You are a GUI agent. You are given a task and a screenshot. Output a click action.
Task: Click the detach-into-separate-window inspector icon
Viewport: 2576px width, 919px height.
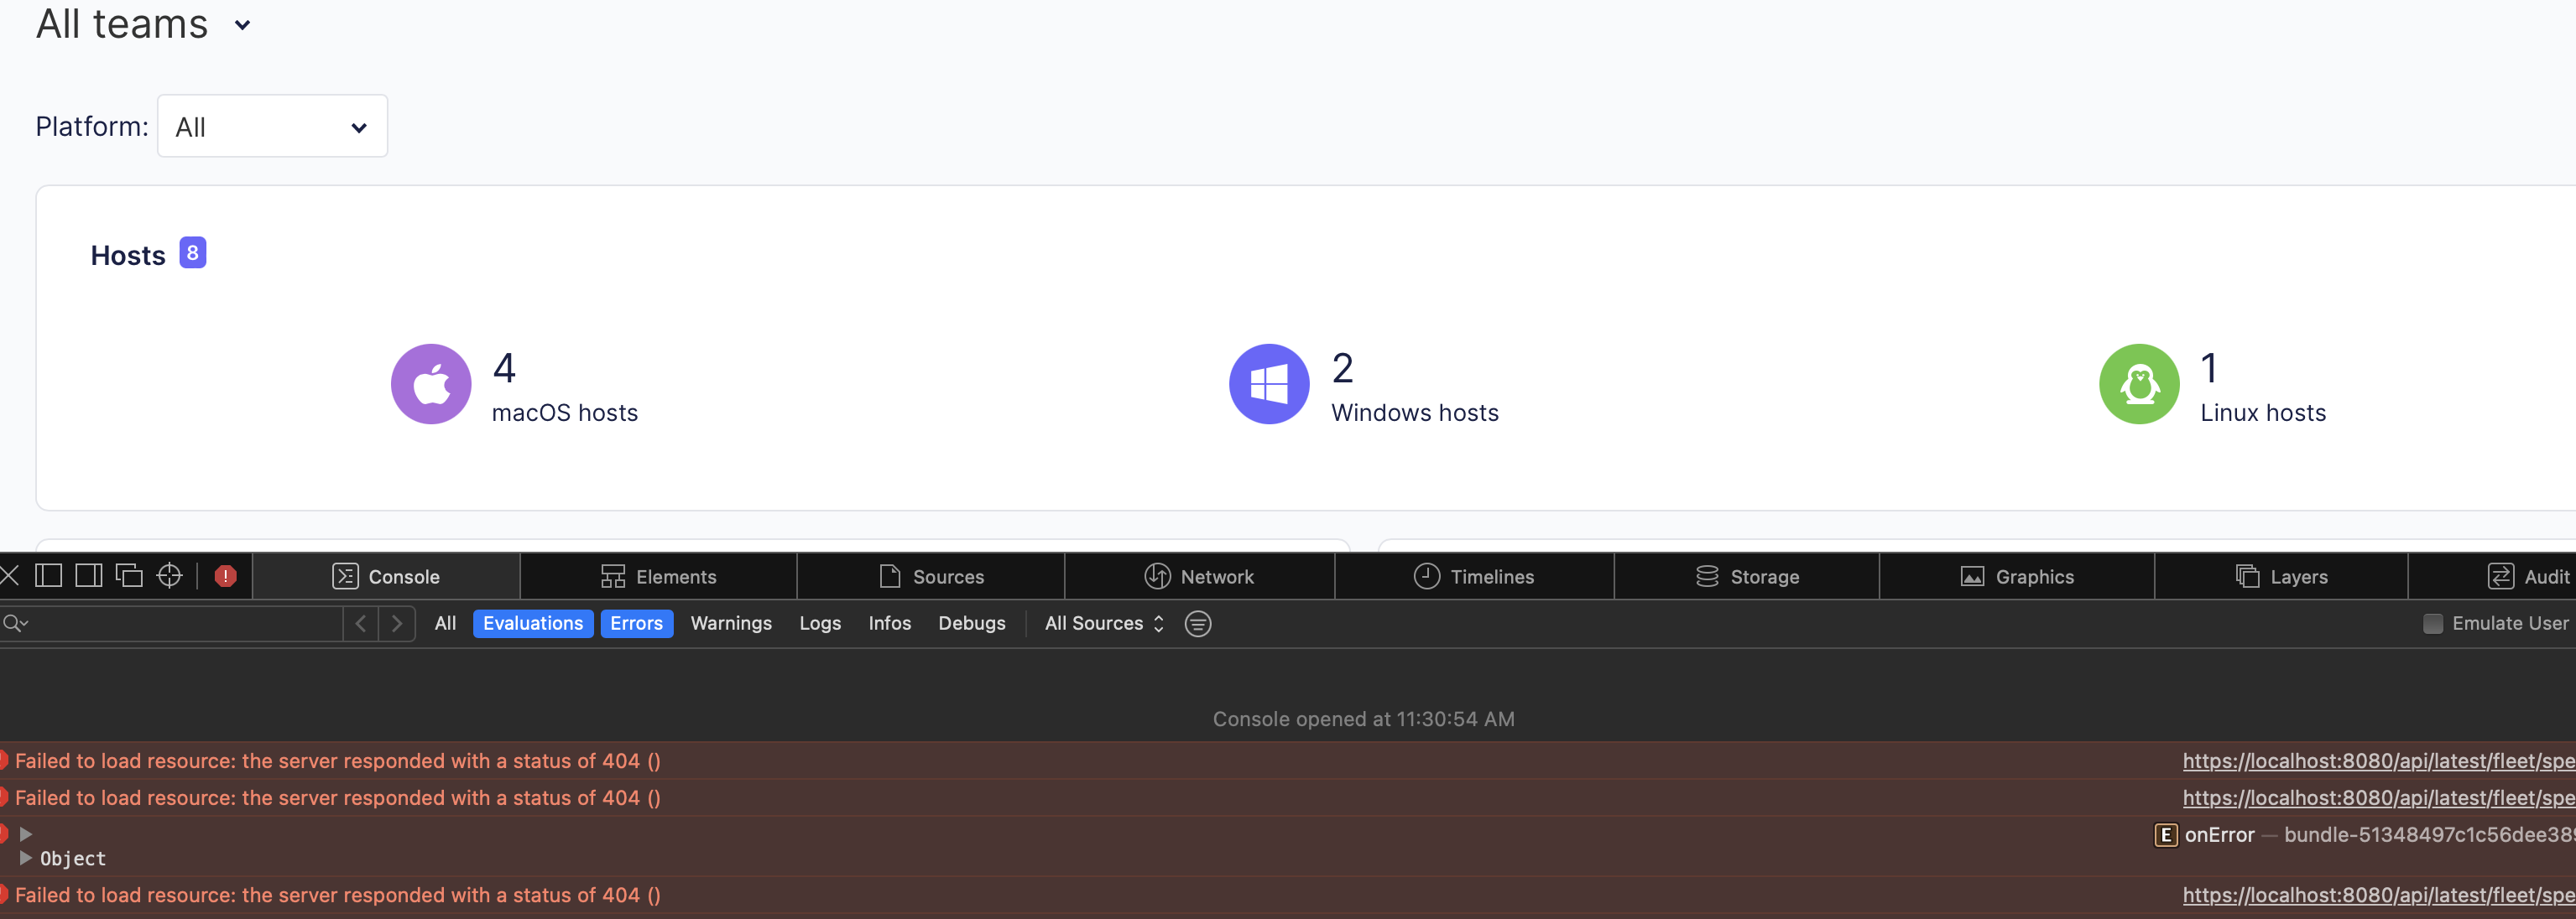coord(128,575)
